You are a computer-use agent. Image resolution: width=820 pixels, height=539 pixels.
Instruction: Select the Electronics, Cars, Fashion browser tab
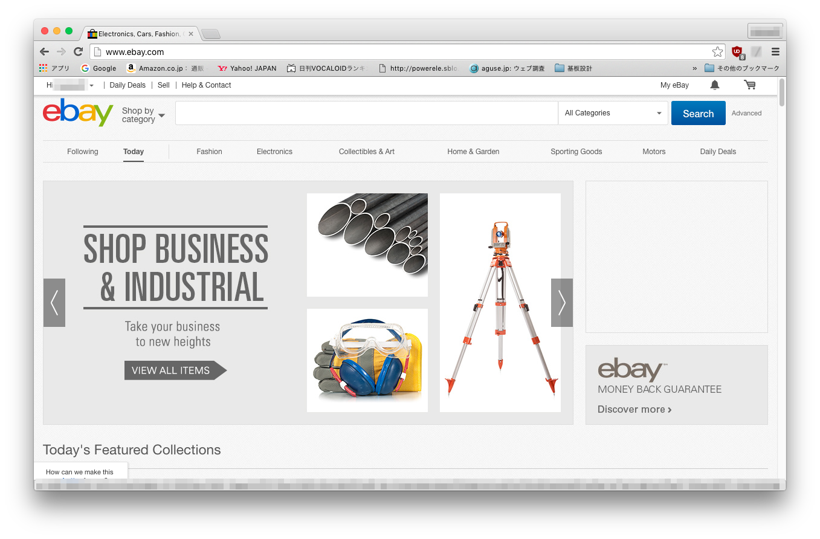[x=140, y=34]
